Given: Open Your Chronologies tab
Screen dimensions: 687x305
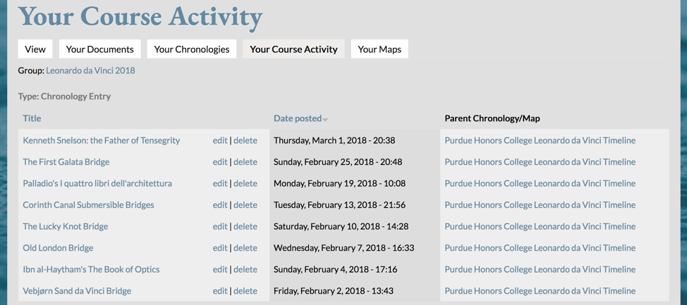Looking at the screenshot, I should pos(191,49).
